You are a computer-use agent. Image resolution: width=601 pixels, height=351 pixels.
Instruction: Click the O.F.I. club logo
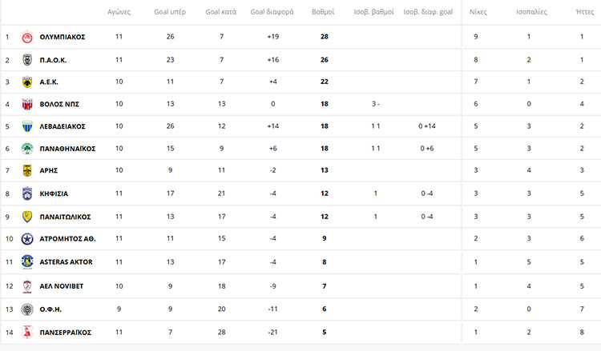coord(26,309)
